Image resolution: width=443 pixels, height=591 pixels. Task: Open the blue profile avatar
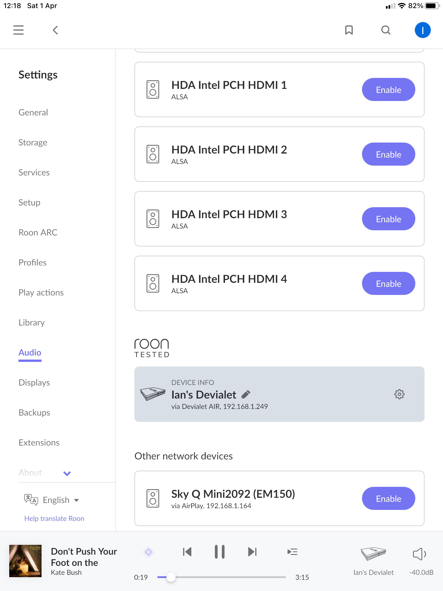(423, 30)
